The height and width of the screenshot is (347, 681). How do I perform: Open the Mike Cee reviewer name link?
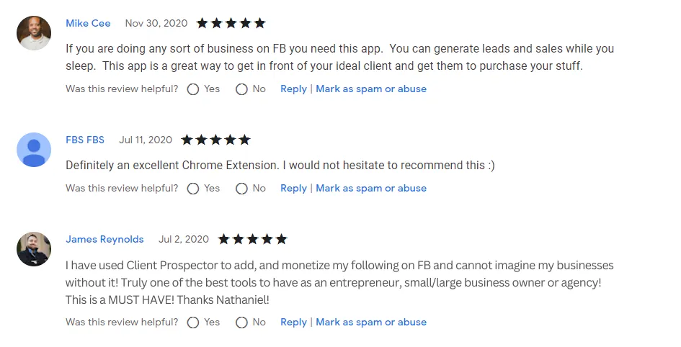point(88,24)
